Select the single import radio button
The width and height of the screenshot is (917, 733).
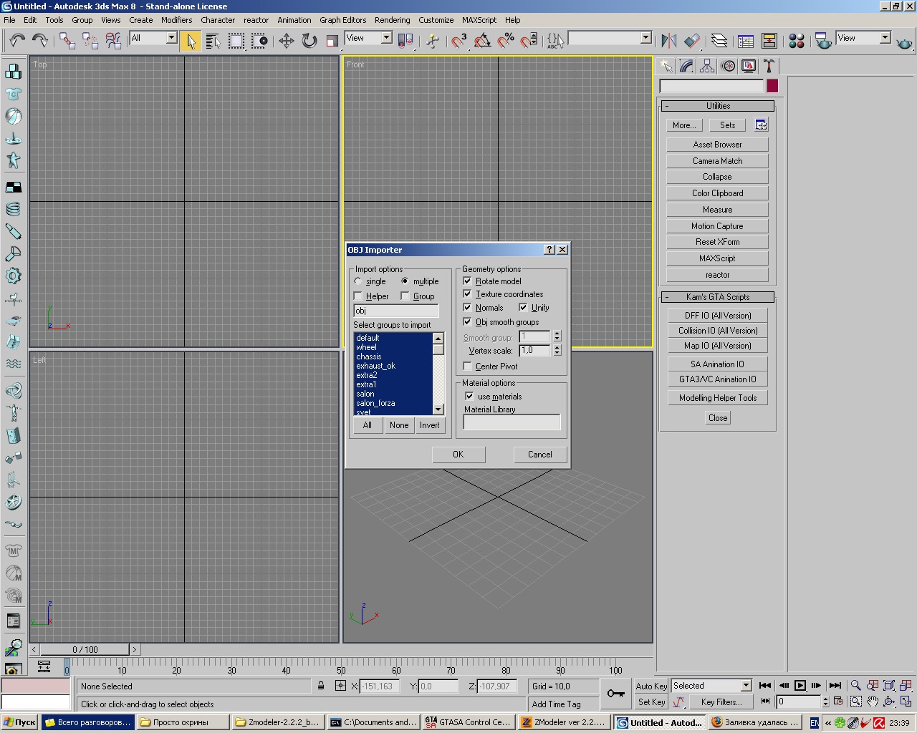pyautogui.click(x=358, y=281)
